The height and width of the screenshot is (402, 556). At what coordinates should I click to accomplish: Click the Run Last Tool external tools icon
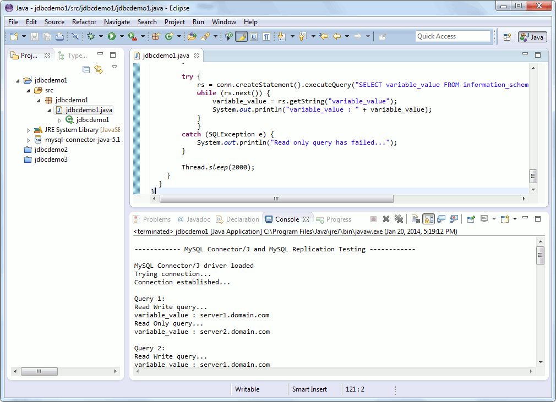point(133,36)
